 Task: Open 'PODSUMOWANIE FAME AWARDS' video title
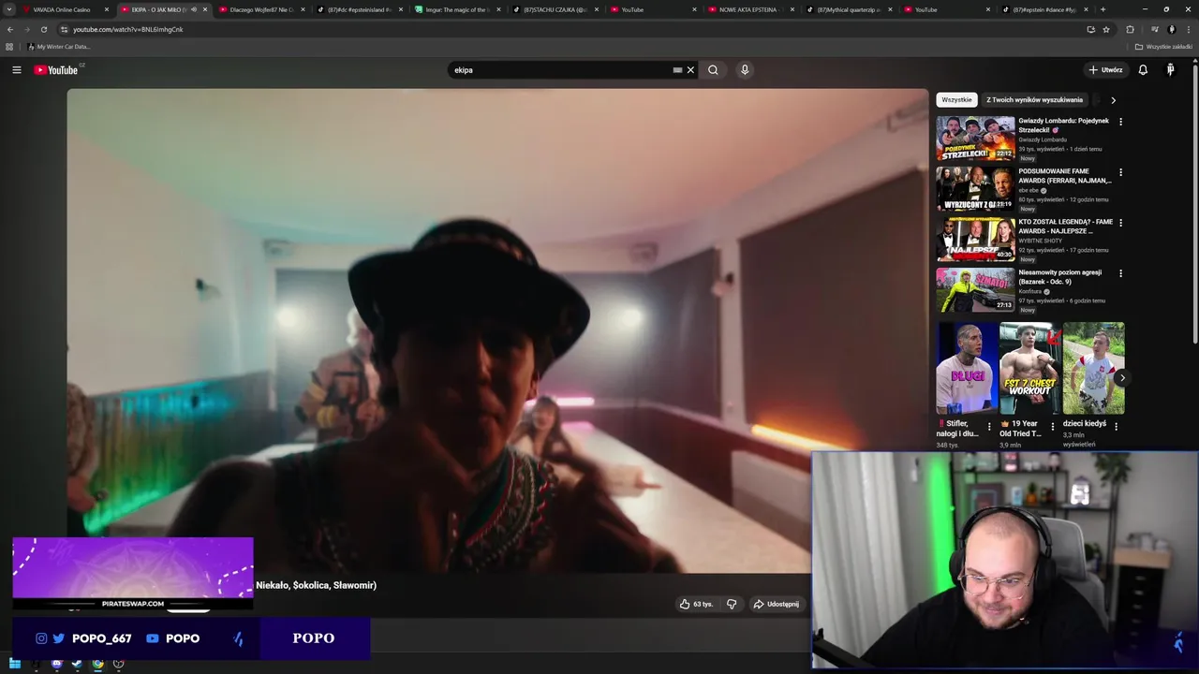(1065, 176)
